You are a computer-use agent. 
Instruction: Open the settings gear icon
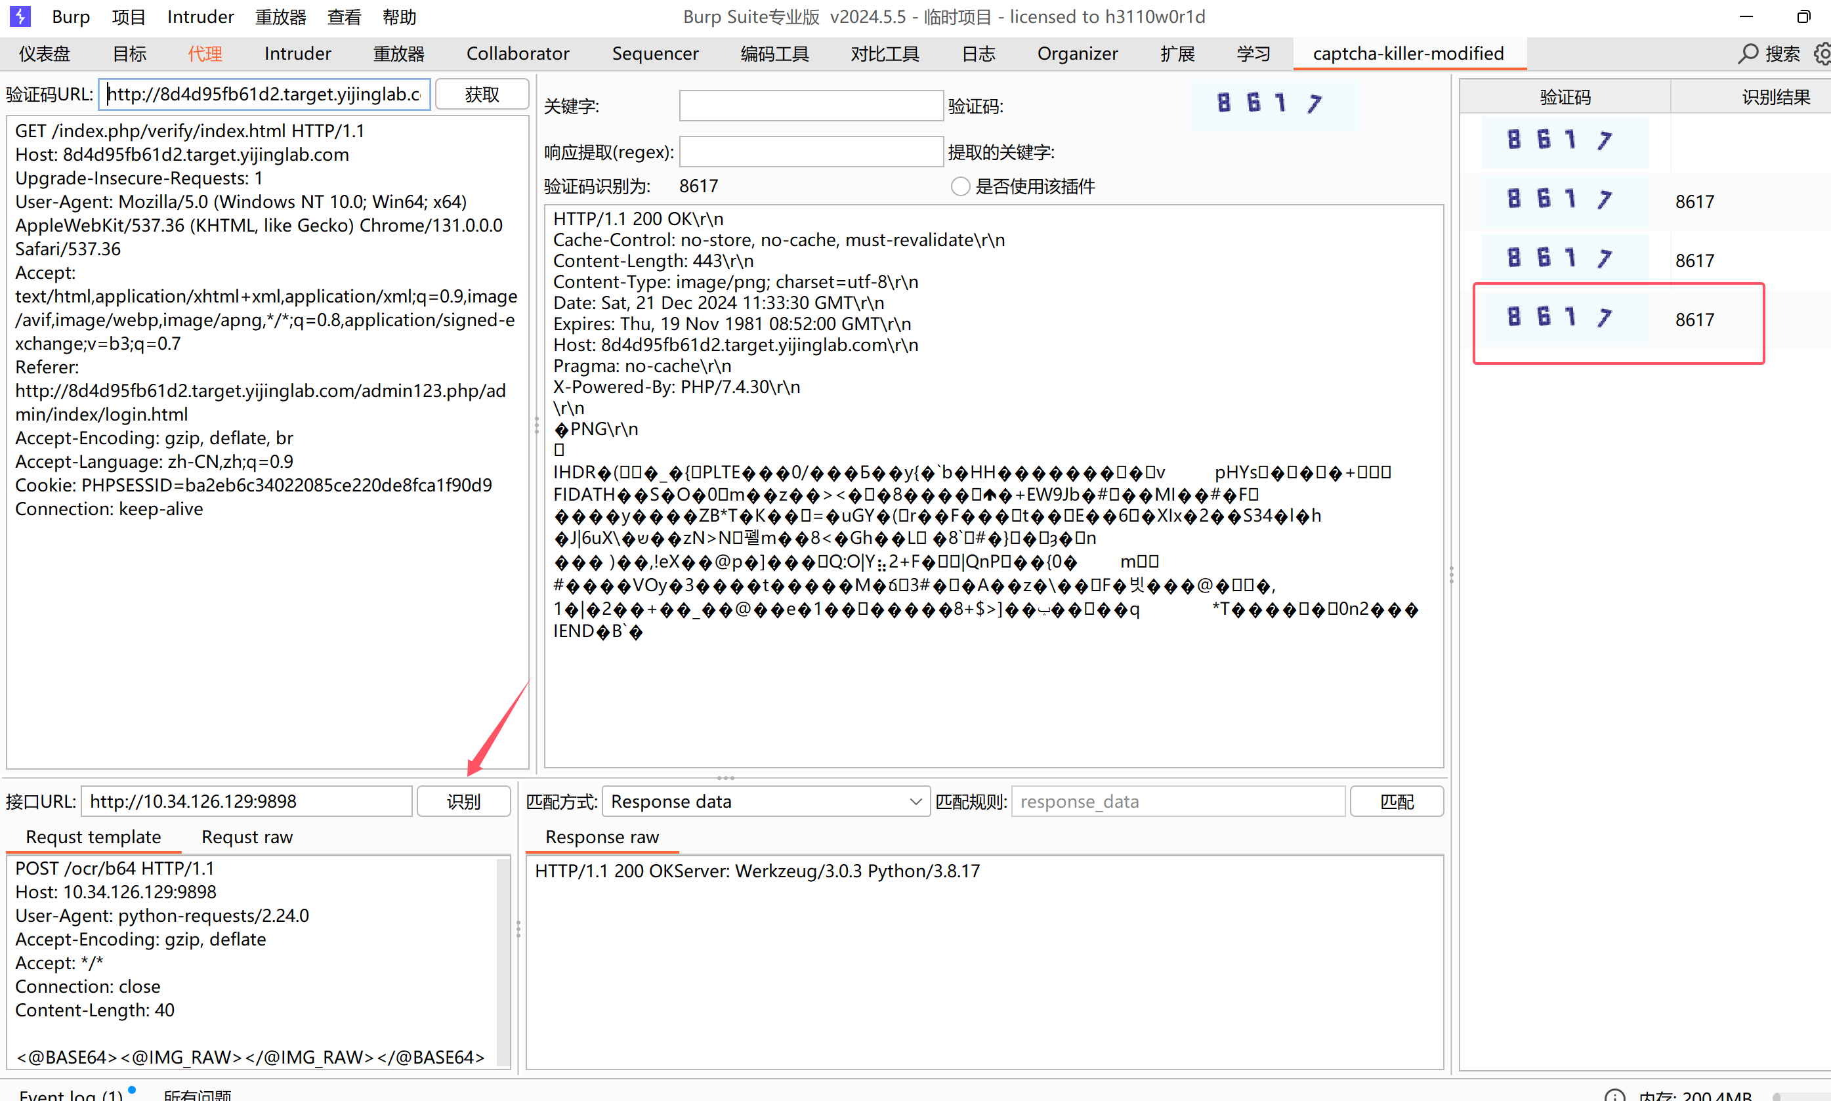(1822, 53)
